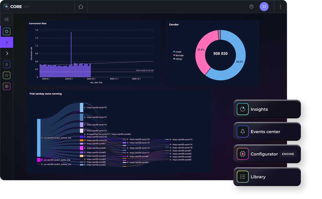Open Library list icon in sidebar
Viewport: 322px width, 199px height.
(x=7, y=75)
